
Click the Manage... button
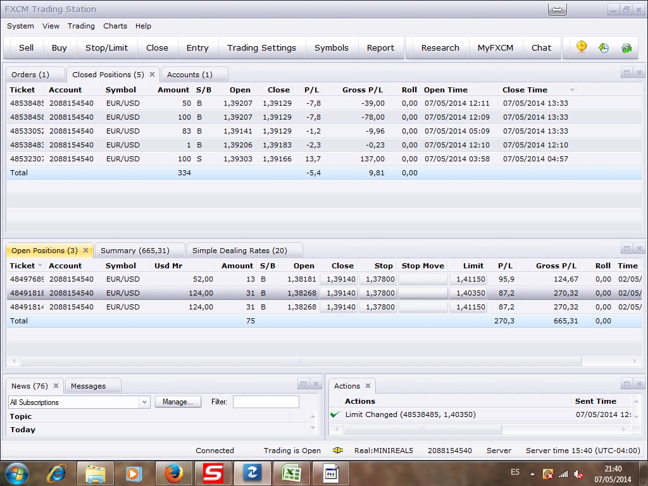click(178, 402)
